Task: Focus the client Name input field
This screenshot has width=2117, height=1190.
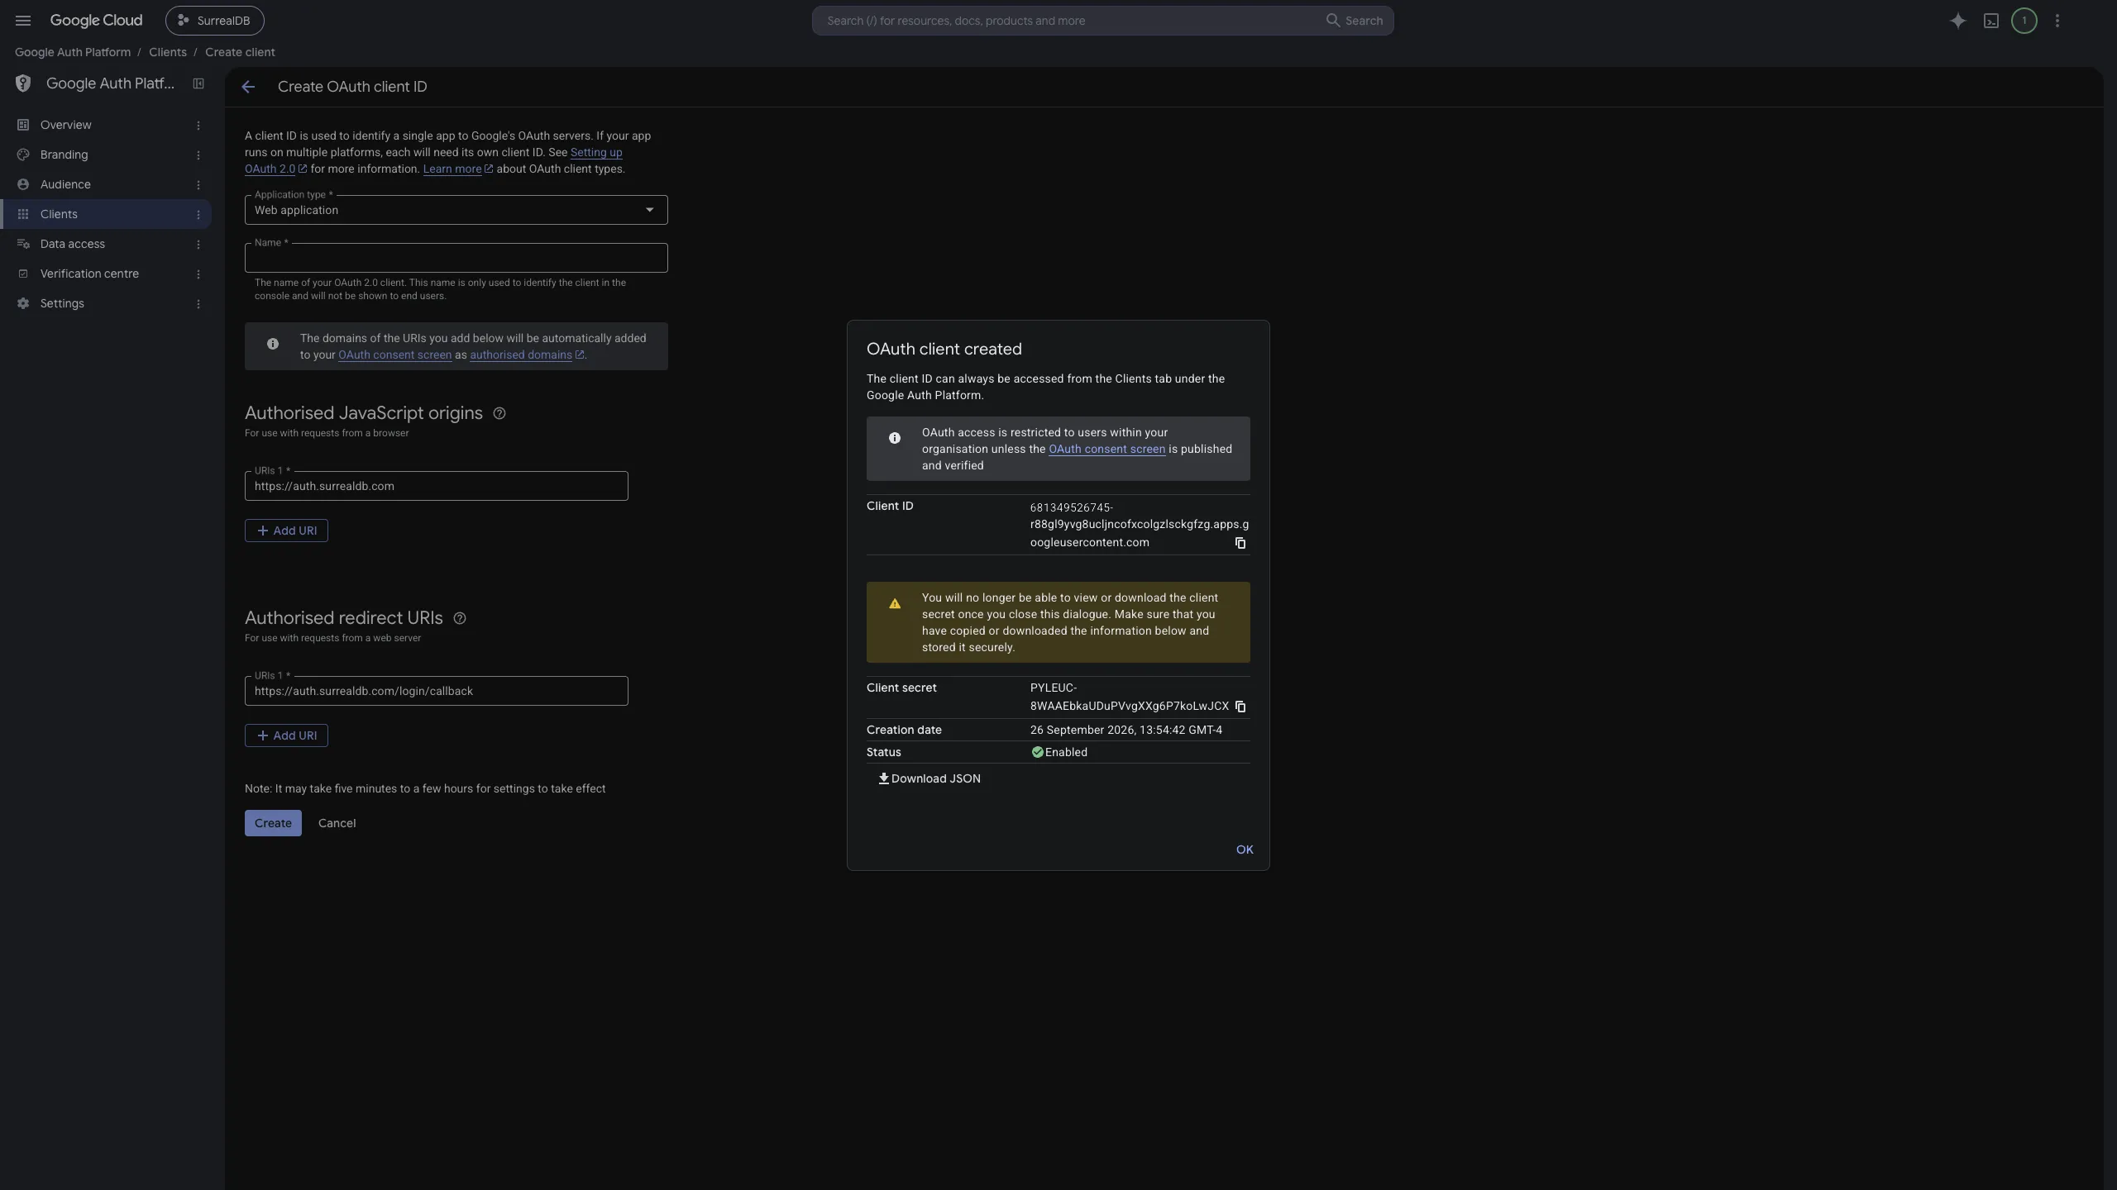Action: (x=456, y=258)
